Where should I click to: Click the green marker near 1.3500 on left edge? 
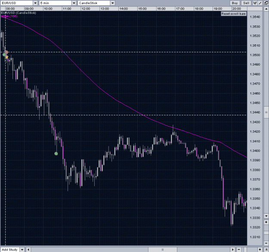[4, 55]
